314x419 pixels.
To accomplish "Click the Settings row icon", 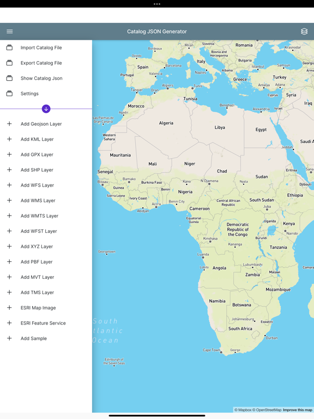I will [9, 93].
